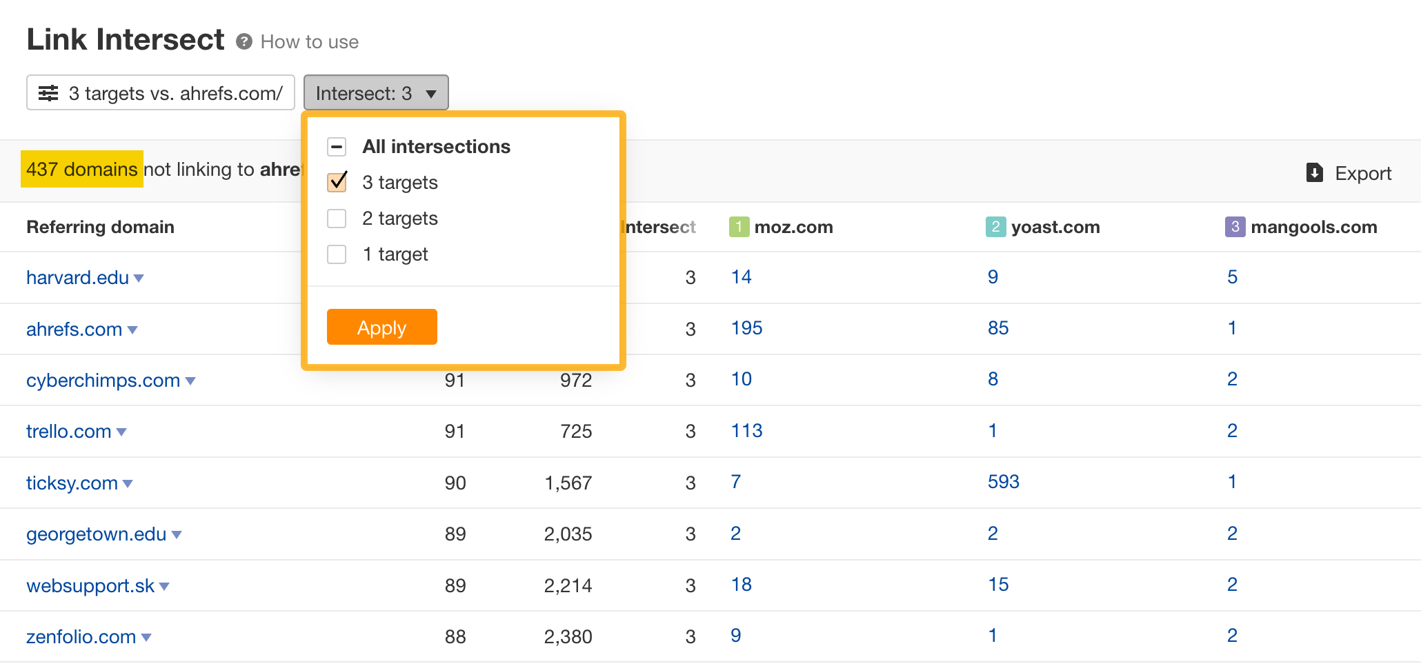The image size is (1421, 666).
Task: Open the Intersect: 3 dropdown
Action: pyautogui.click(x=376, y=92)
